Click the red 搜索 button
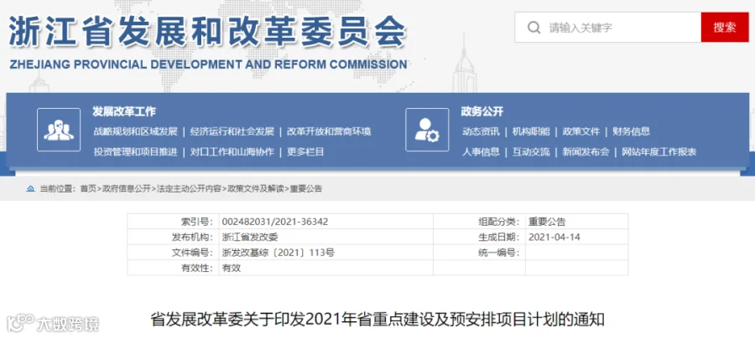Screen dimensions: 755x338 pyautogui.click(x=725, y=28)
